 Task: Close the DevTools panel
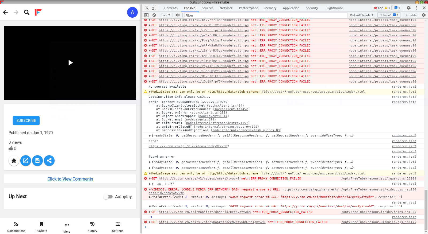pos(424,8)
